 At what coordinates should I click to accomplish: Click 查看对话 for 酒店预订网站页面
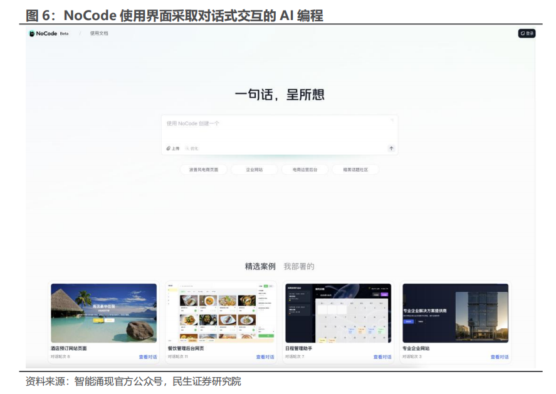tap(148, 357)
